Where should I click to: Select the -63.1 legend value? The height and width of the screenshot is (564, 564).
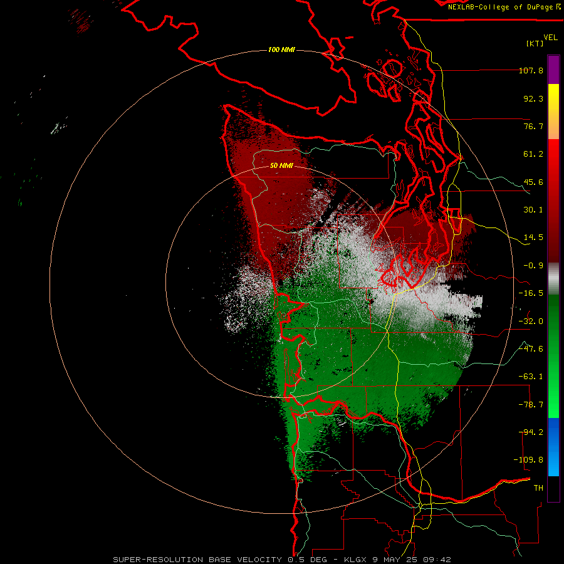[531, 377]
